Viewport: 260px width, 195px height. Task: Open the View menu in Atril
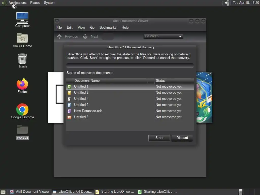coord(81,27)
